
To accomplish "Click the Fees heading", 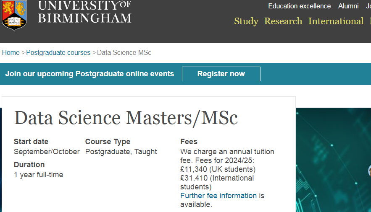I will [189, 142].
